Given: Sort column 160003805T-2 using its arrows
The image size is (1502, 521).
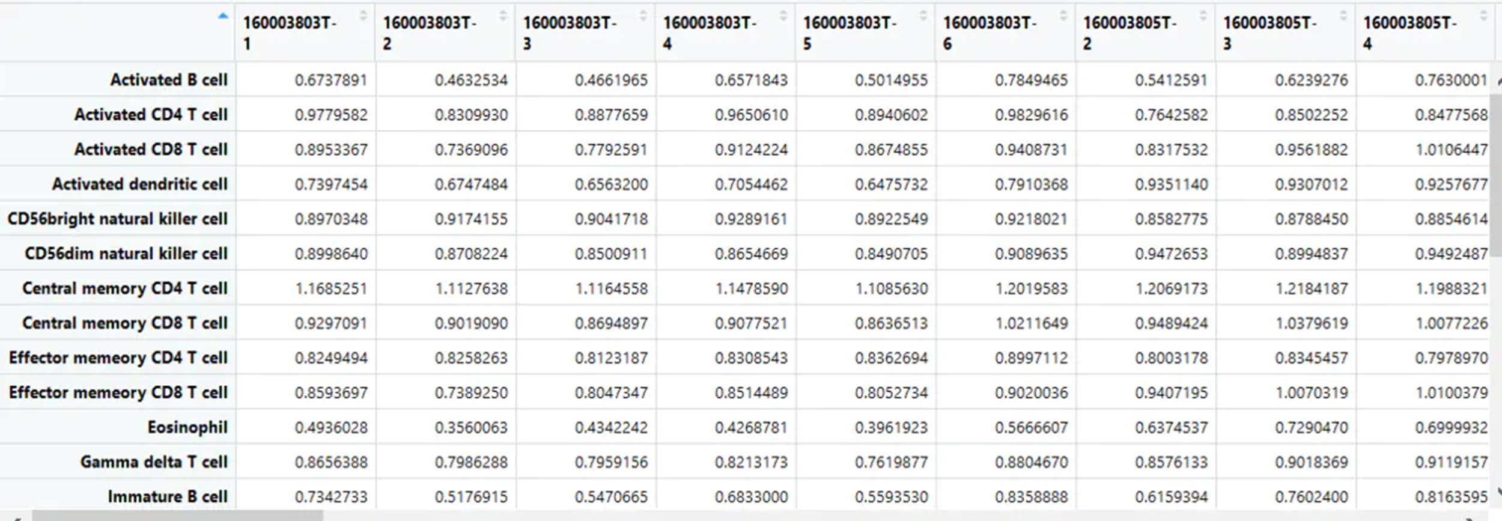Looking at the screenshot, I should [1203, 16].
